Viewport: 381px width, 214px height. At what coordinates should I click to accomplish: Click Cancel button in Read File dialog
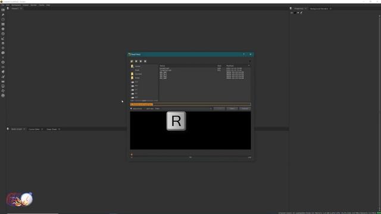pyautogui.click(x=245, y=108)
